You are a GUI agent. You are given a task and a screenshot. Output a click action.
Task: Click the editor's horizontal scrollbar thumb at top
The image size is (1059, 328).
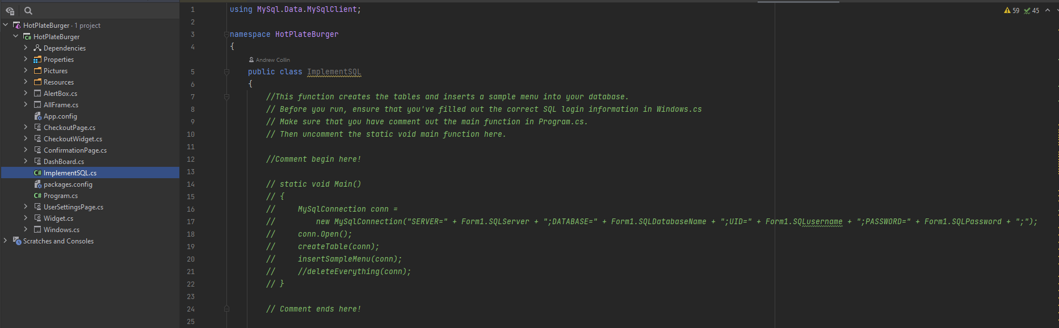tap(798, 2)
